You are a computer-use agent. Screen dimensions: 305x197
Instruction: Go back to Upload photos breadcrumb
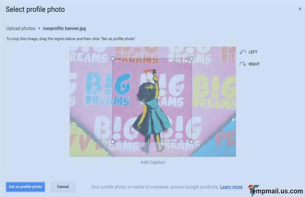[x=21, y=28]
